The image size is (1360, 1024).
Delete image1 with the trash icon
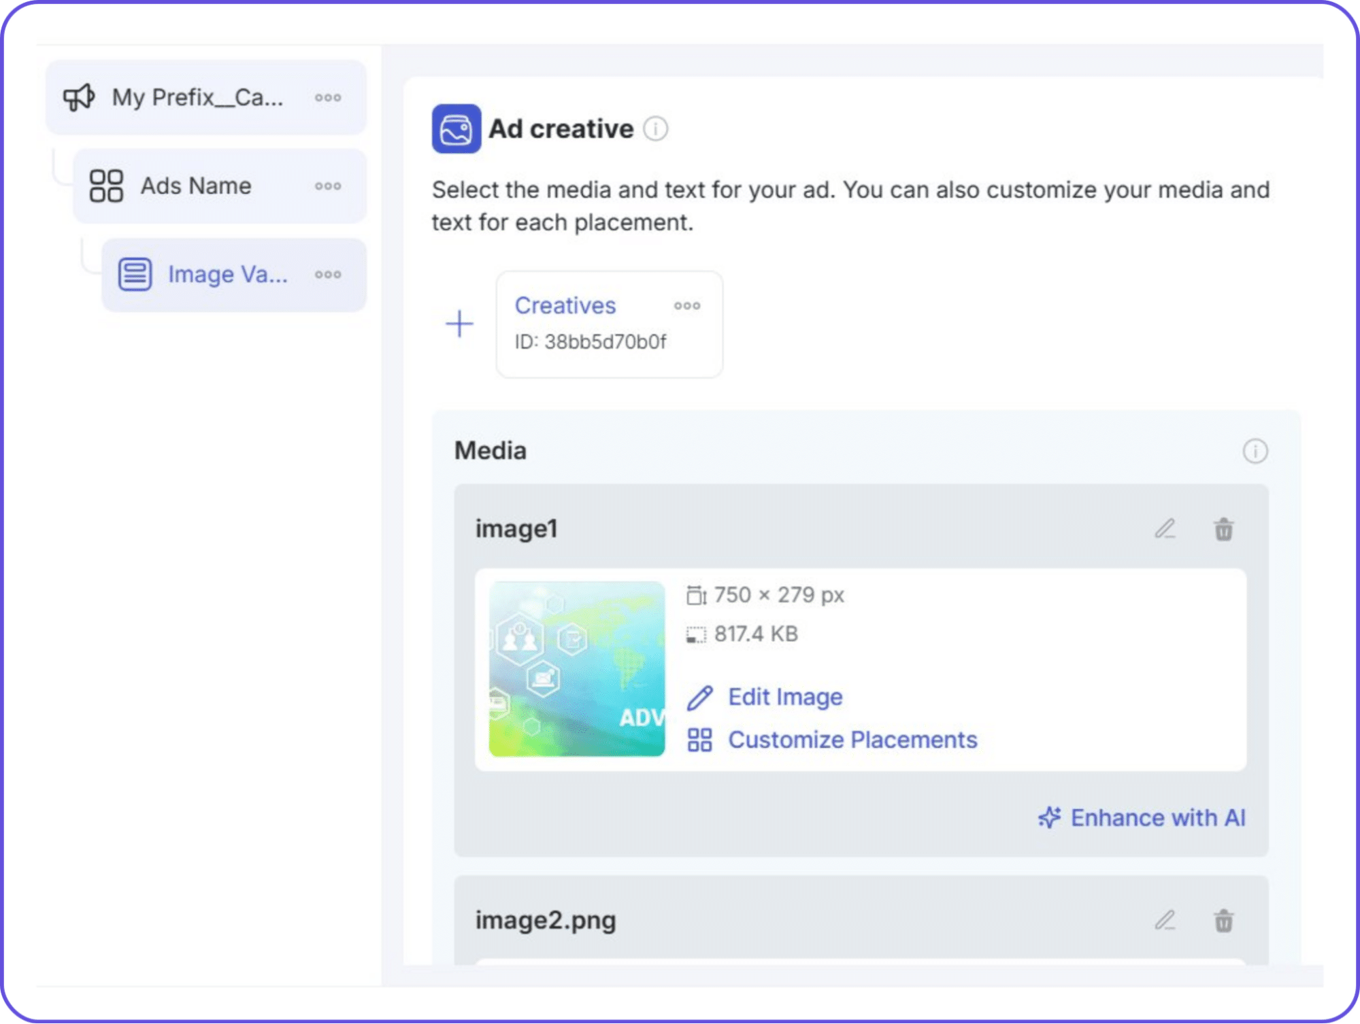tap(1224, 529)
